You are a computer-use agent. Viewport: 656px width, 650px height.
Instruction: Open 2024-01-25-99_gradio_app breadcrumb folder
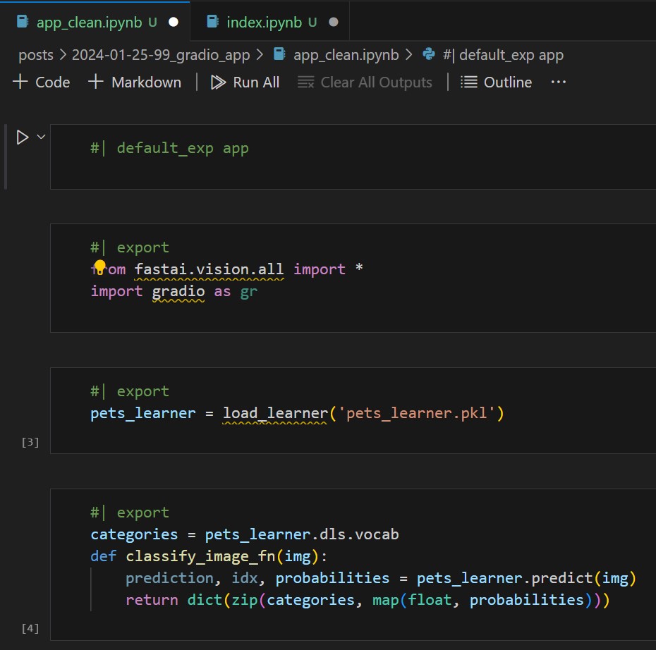click(161, 55)
